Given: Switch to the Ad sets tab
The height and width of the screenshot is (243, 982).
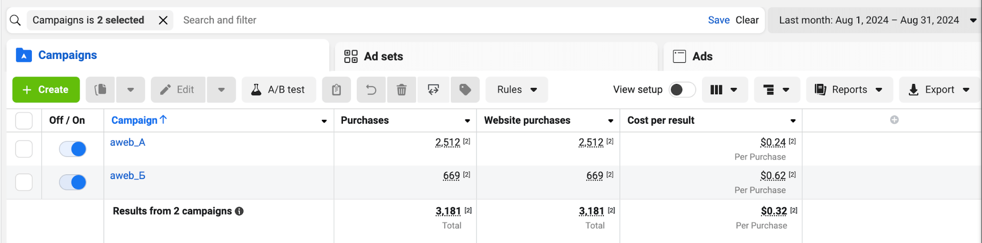Looking at the screenshot, I should point(383,56).
